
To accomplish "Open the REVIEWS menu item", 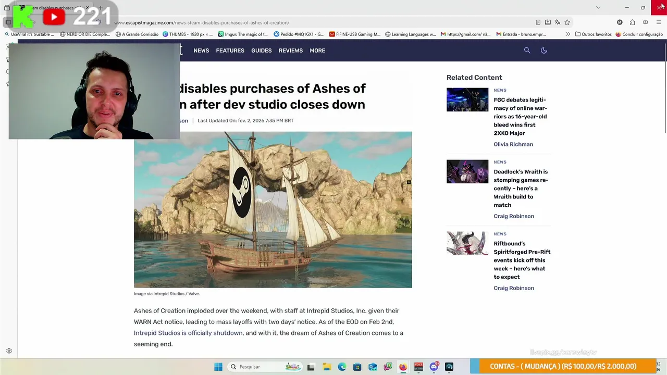I will coord(290,51).
